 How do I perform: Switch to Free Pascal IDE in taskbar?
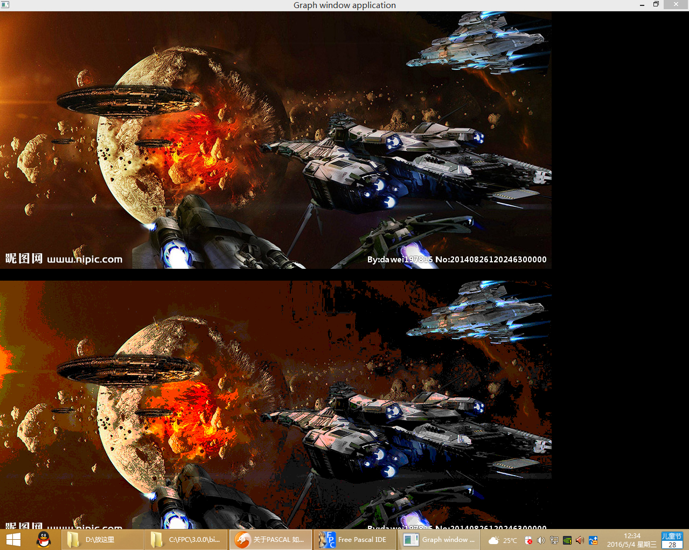(354, 540)
